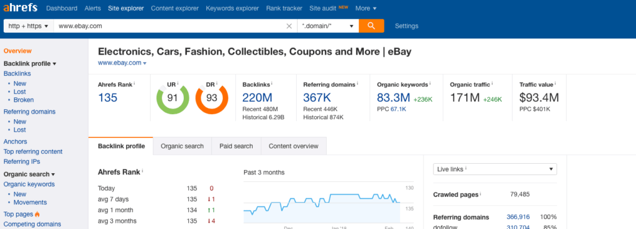Click the info icon beside Referring domains metric
This screenshot has height=229, width=636.
click(357, 84)
